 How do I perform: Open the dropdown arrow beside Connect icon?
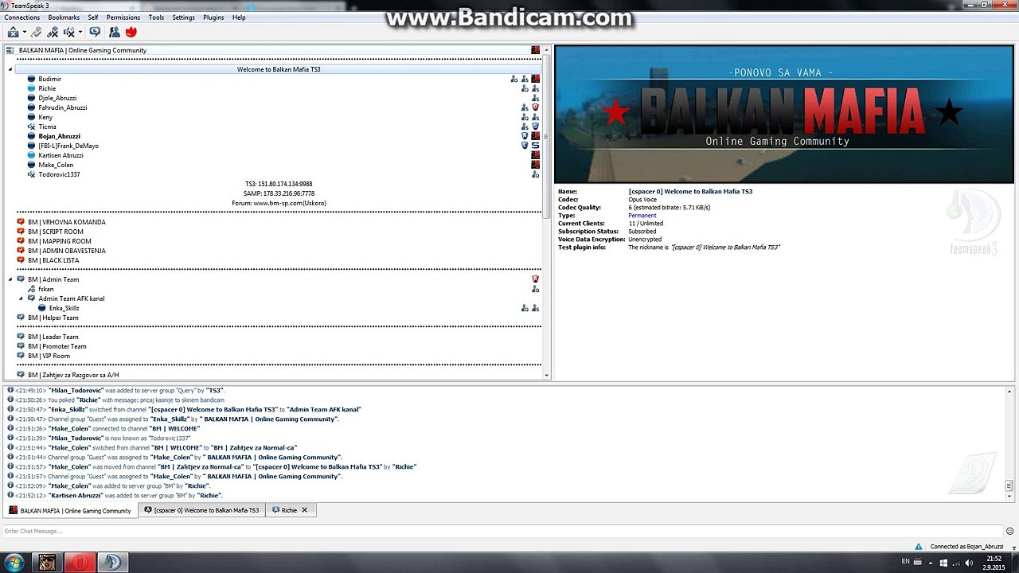pyautogui.click(x=24, y=33)
